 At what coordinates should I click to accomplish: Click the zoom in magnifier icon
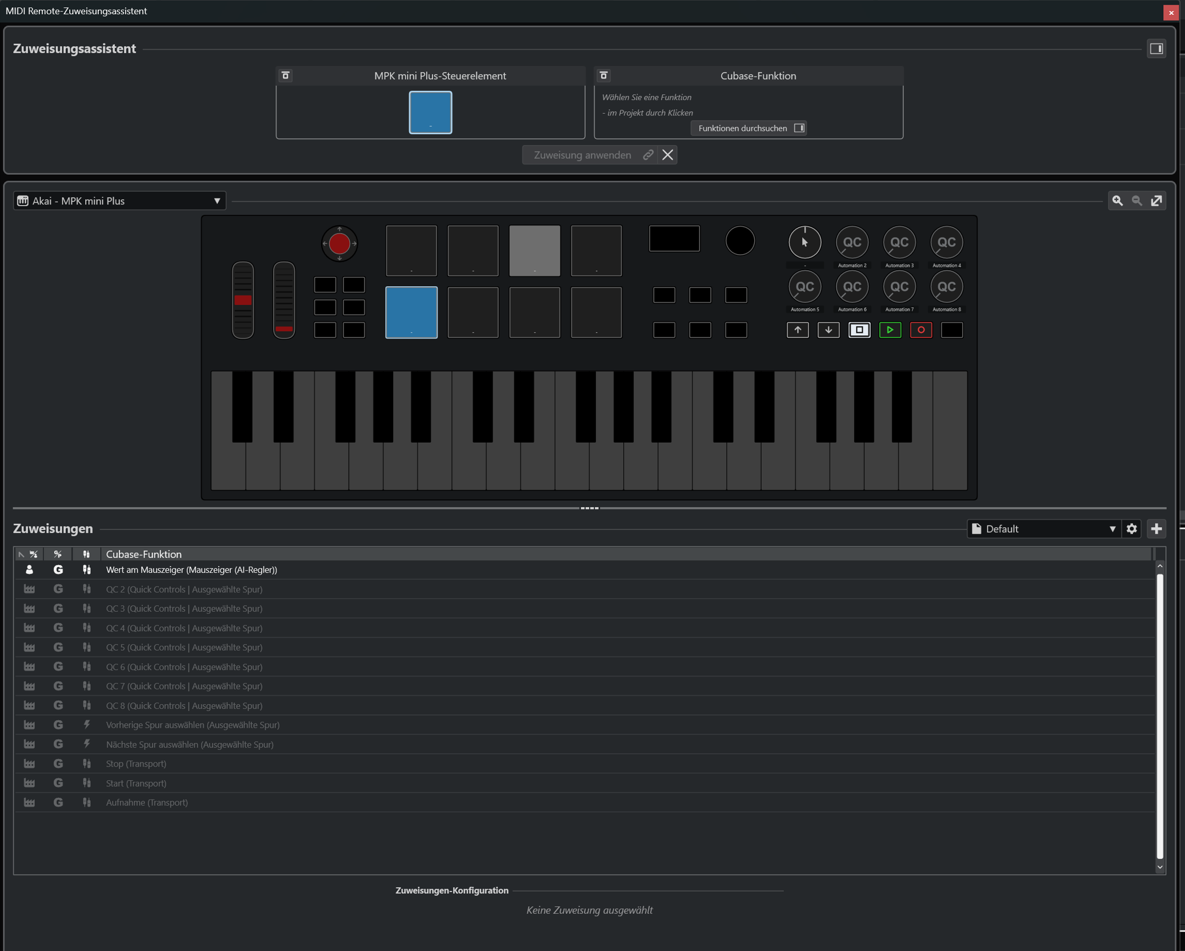pos(1118,200)
